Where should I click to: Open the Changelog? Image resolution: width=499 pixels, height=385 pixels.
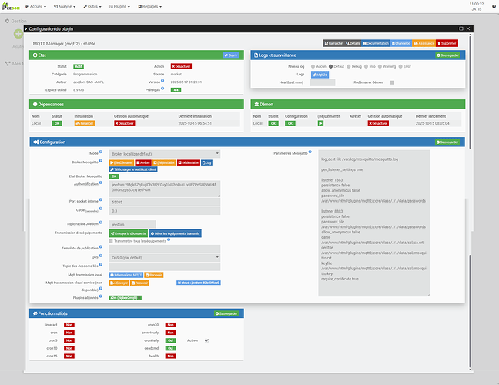(401, 43)
